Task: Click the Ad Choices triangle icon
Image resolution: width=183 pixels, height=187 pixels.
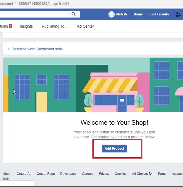Action: (x=150, y=174)
